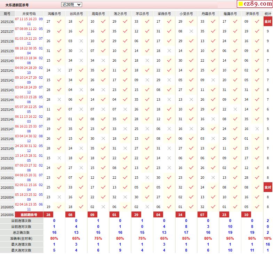Click 鸿雁杀号 check mark in row 2025136

point(59,22)
